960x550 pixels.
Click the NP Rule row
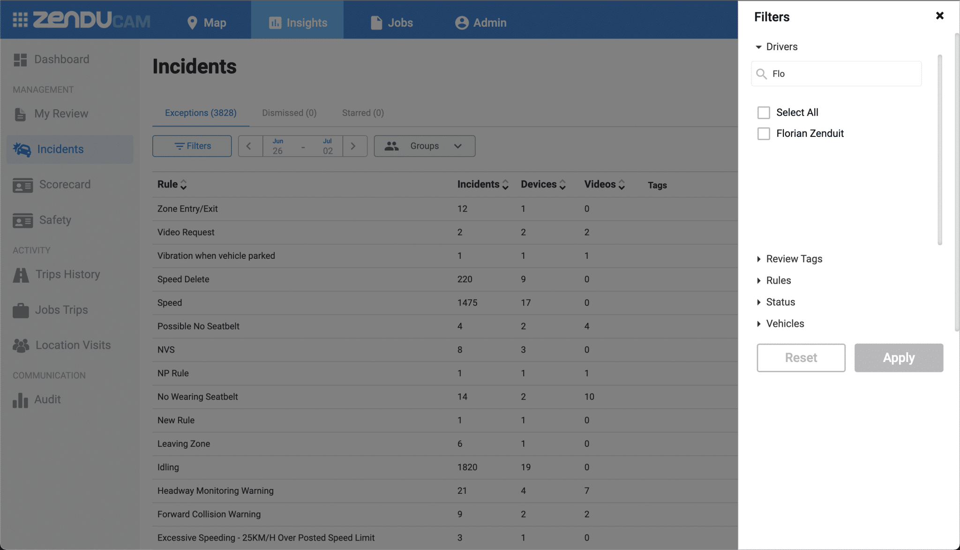[x=445, y=373]
